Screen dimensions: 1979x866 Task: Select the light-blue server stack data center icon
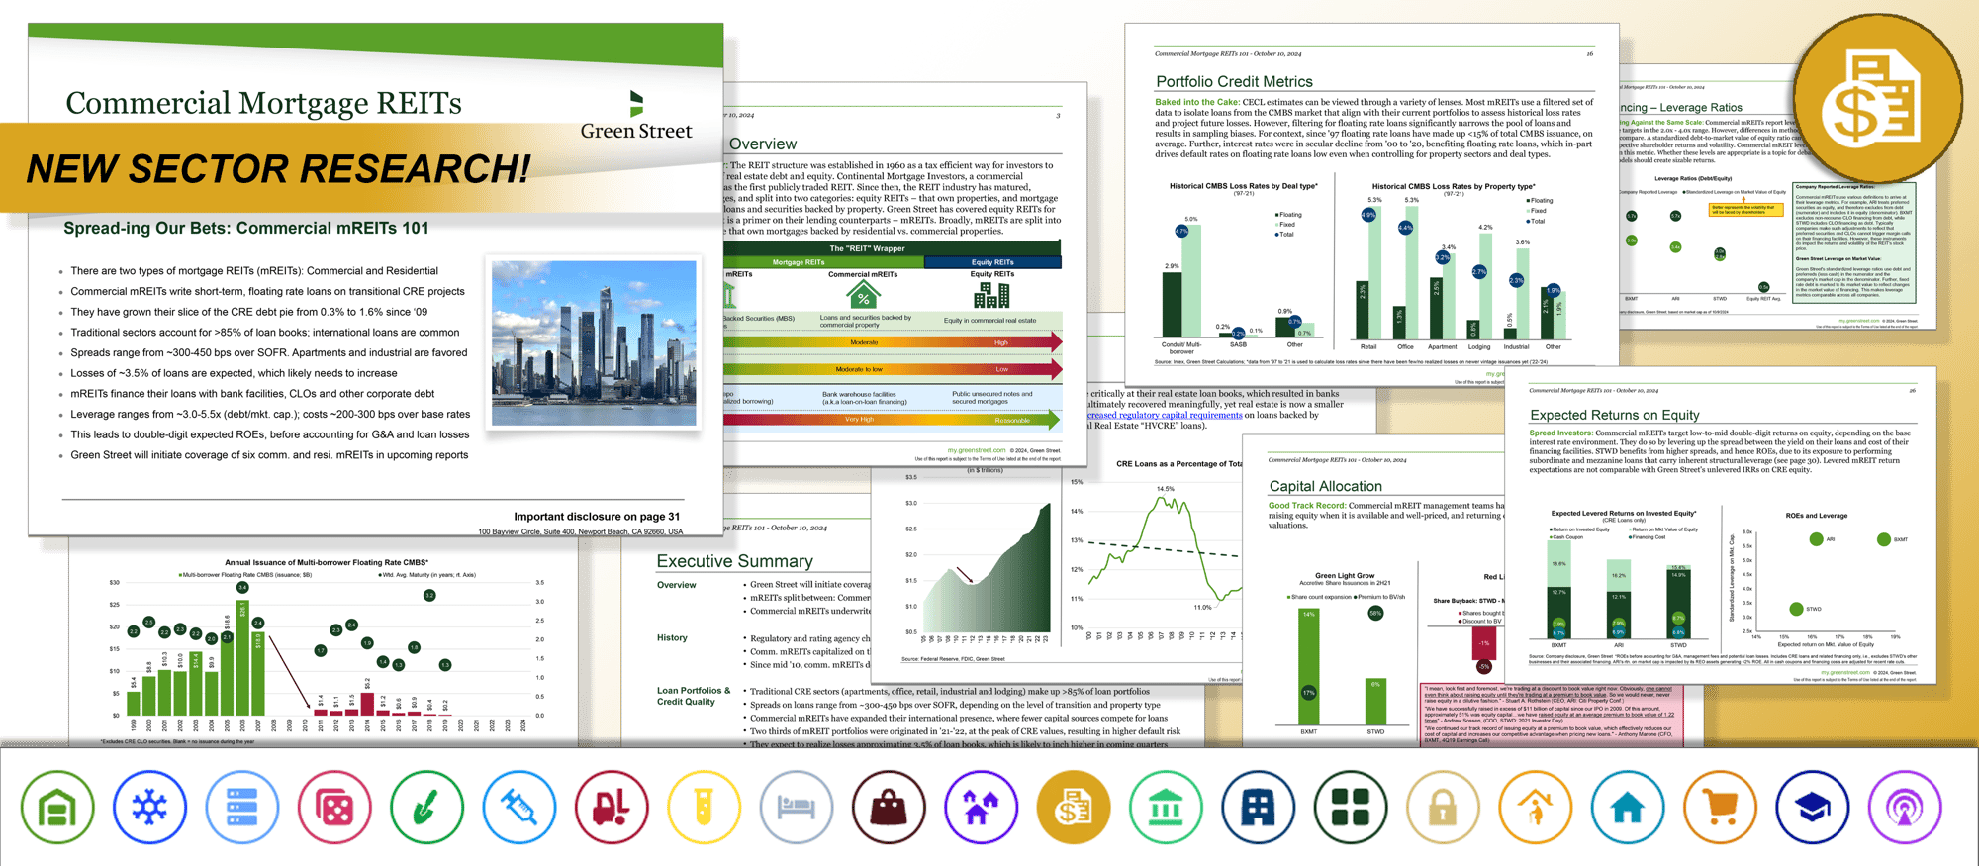coord(242,808)
